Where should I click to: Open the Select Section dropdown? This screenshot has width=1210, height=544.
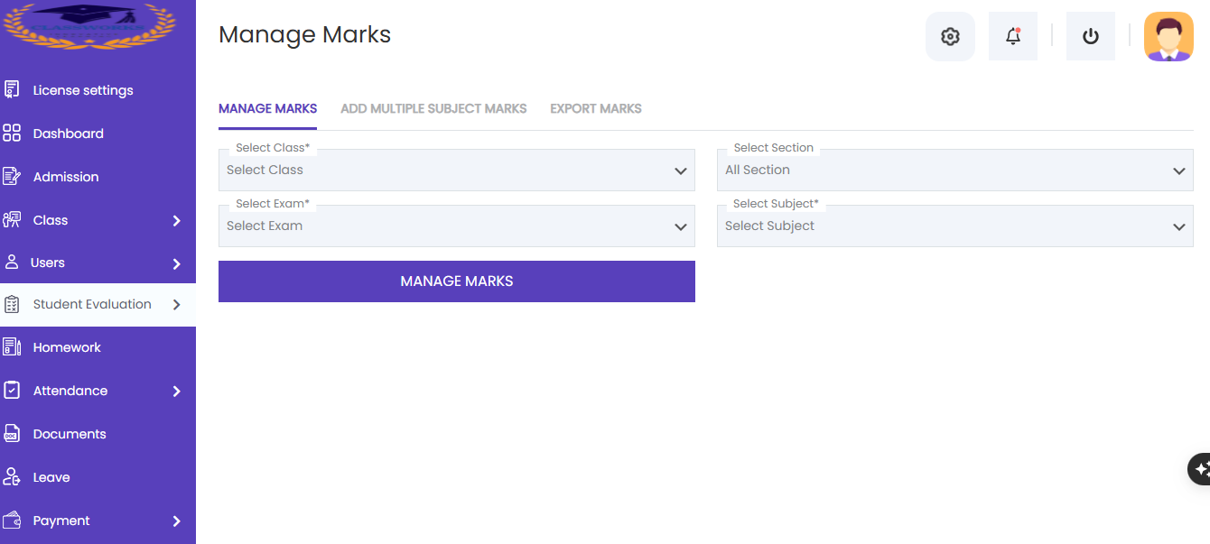click(955, 170)
